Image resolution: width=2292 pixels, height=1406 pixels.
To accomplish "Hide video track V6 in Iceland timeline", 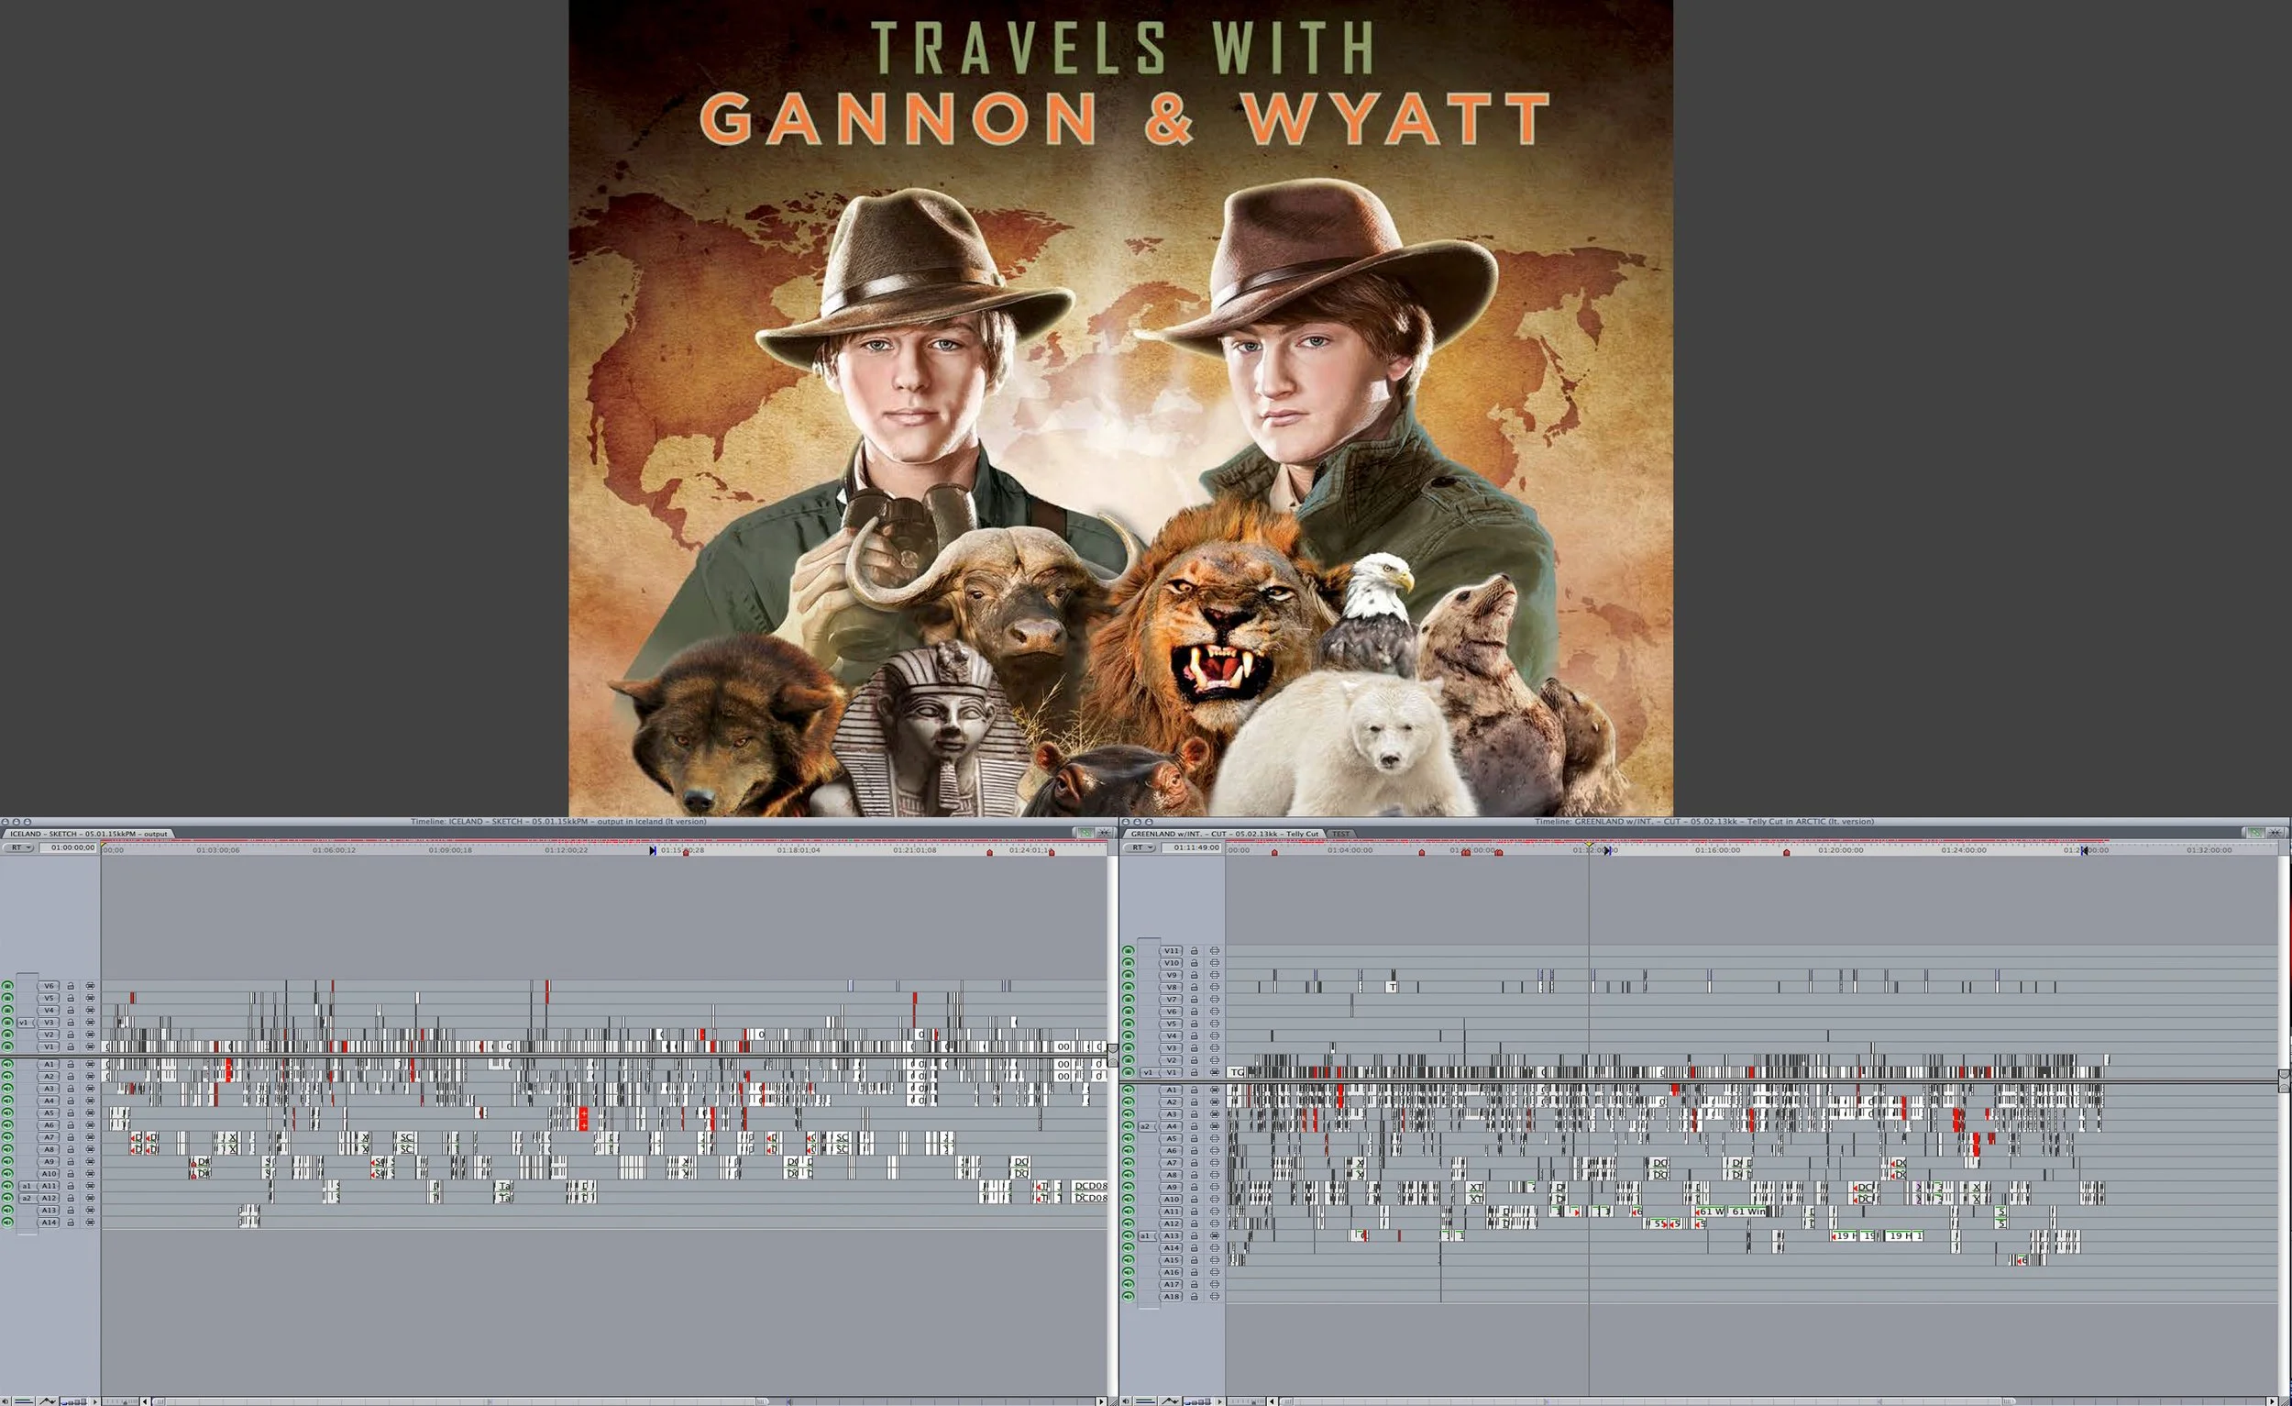I will click(x=7, y=985).
